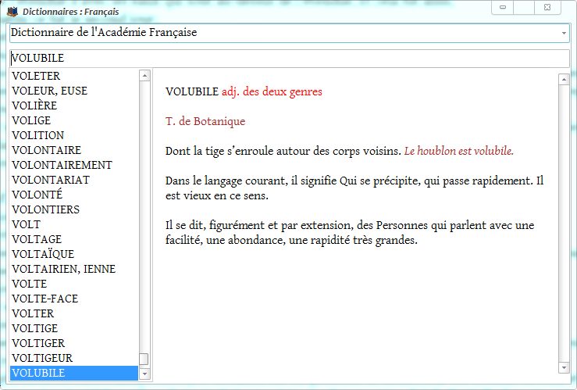Click 'T. de Botanique' label
The width and height of the screenshot is (577, 390).
[205, 121]
